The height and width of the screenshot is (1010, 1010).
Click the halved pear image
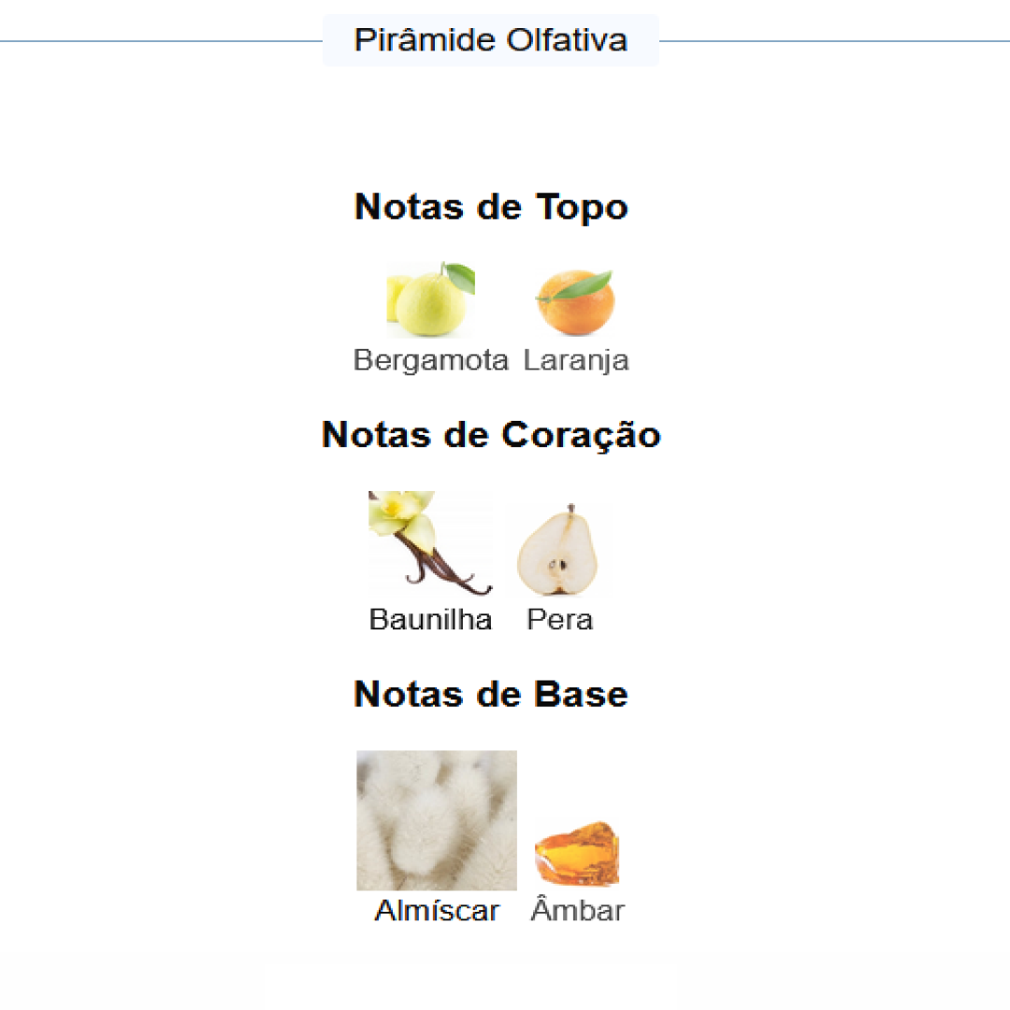pos(558,549)
